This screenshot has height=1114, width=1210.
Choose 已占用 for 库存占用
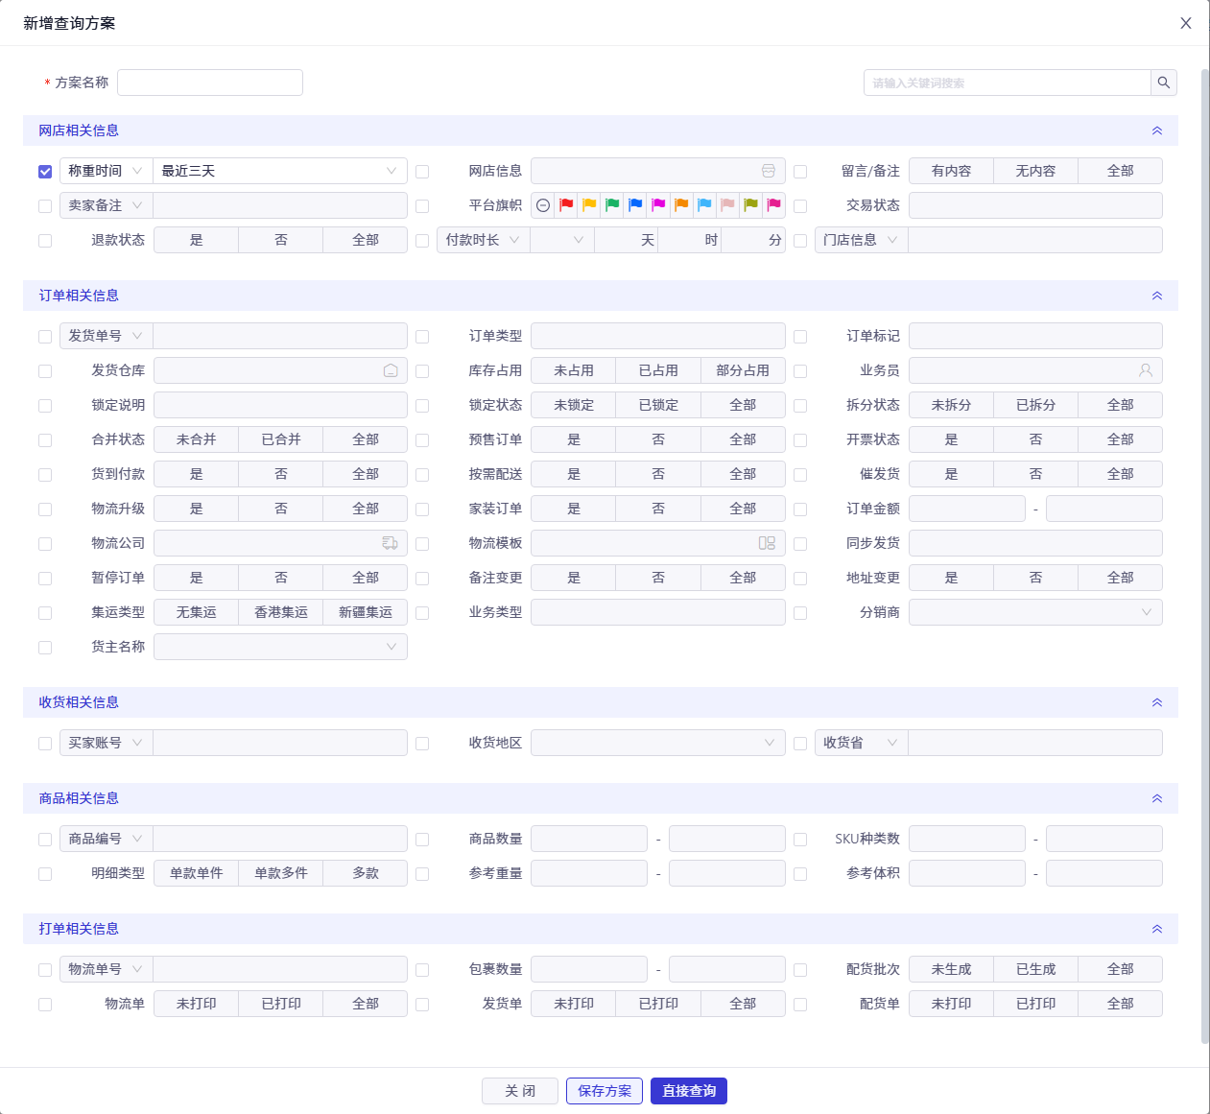pos(658,370)
